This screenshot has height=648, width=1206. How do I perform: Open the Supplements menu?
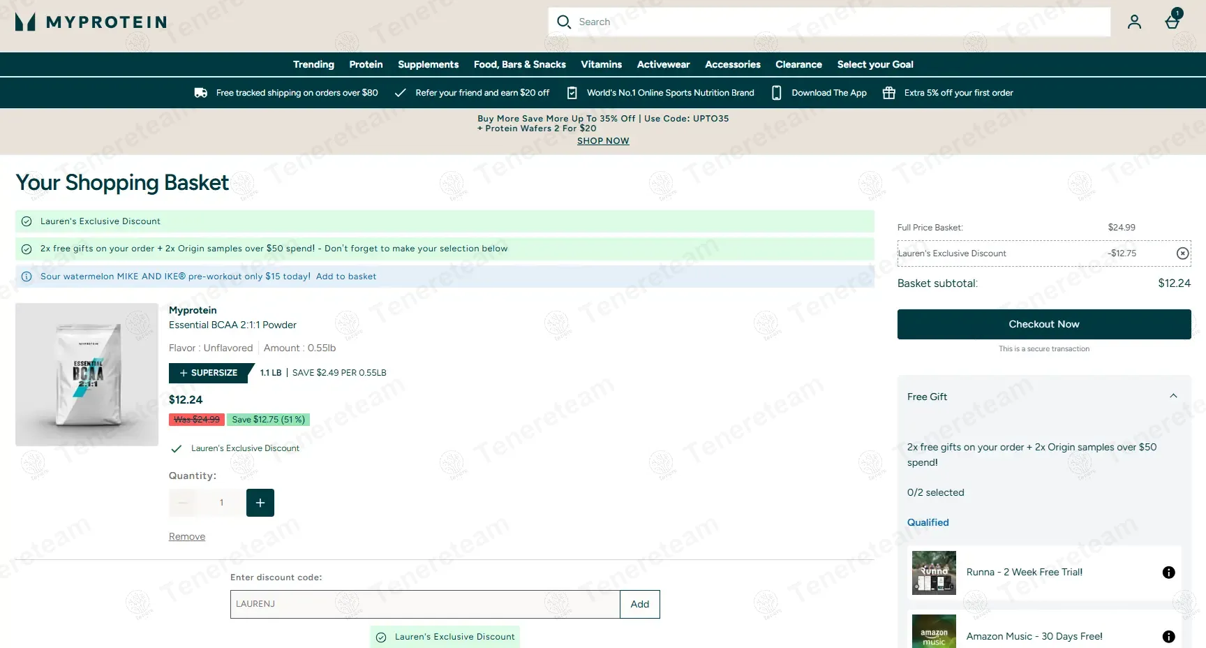[x=429, y=64]
